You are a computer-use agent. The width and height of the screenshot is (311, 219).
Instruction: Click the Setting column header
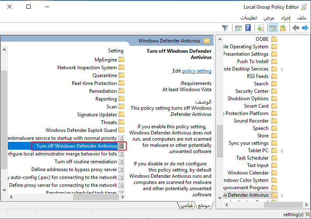pyautogui.click(x=116, y=51)
